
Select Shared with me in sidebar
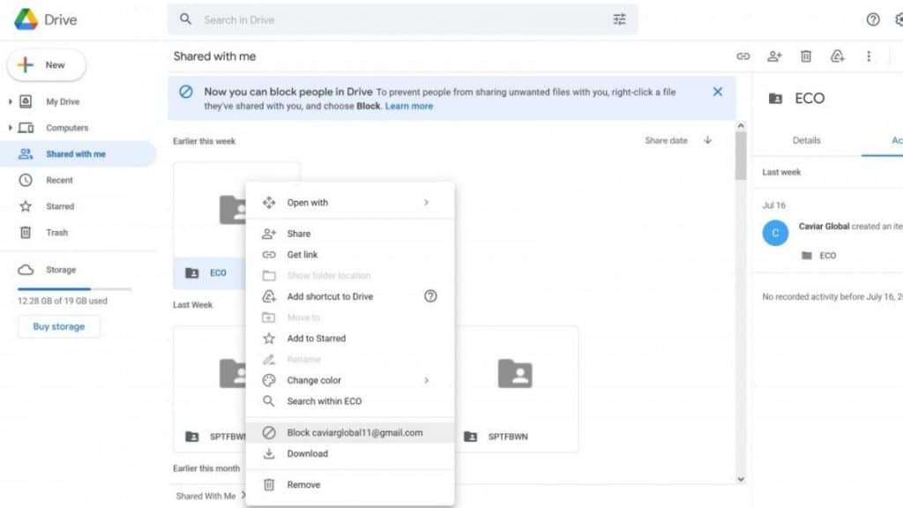click(x=78, y=153)
